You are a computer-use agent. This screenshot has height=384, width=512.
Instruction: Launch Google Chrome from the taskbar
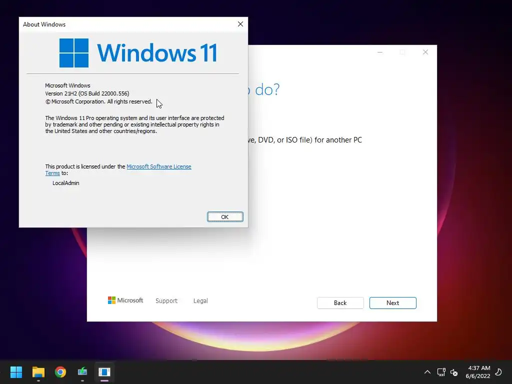(x=60, y=372)
